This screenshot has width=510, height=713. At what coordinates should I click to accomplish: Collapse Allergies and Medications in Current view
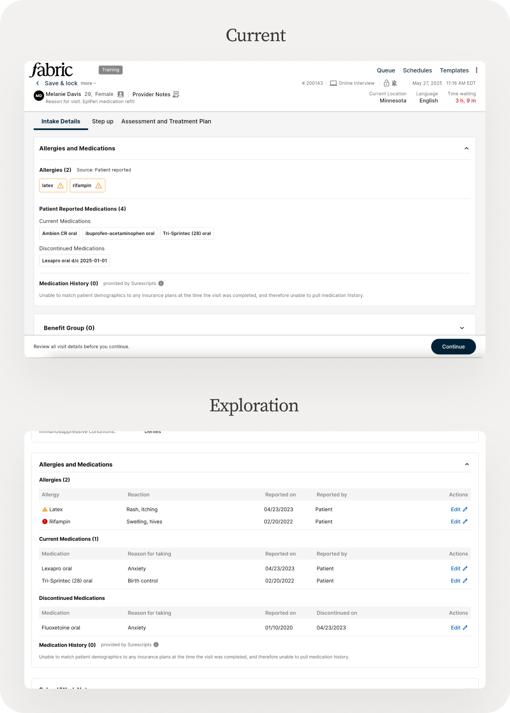pyautogui.click(x=466, y=149)
